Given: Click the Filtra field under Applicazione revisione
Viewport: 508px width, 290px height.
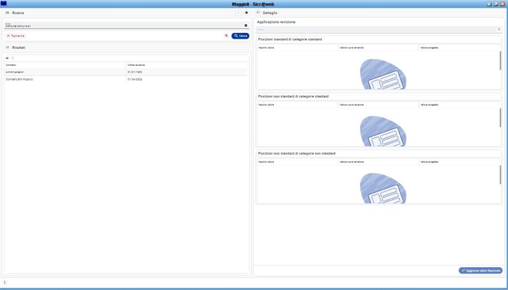Looking at the screenshot, I should pos(378,29).
